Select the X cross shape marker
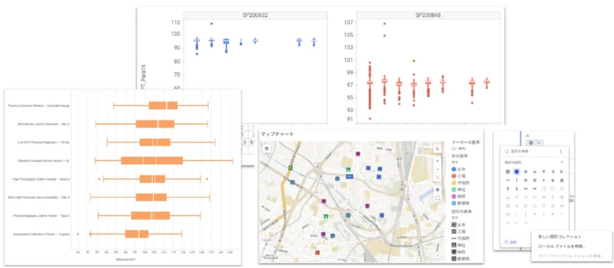This screenshot has width=614, height=268. [534, 180]
